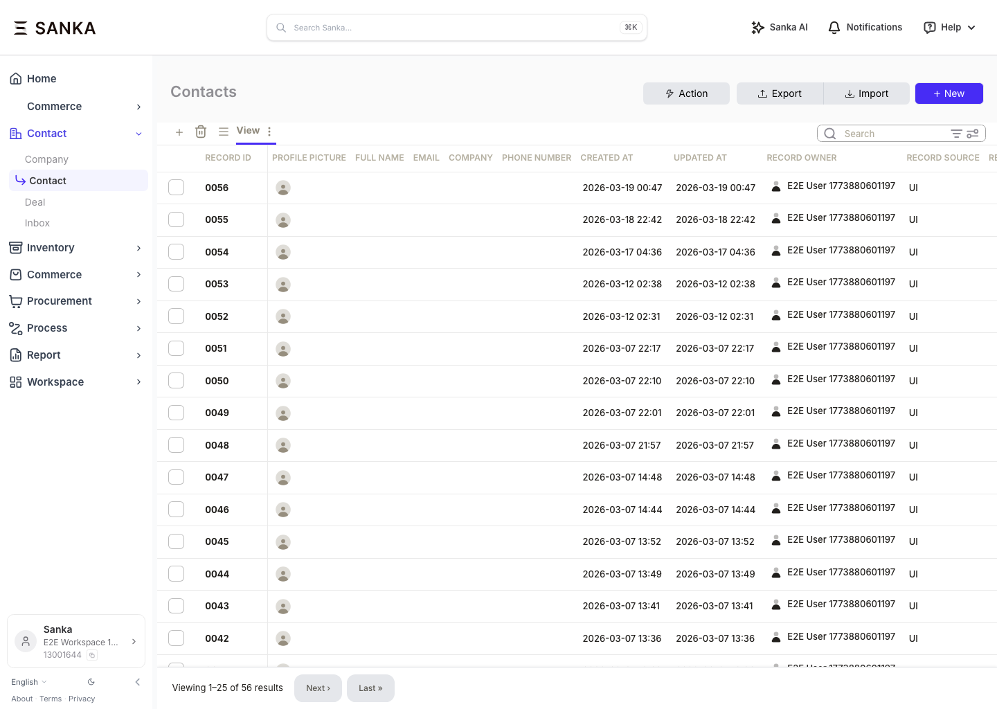The width and height of the screenshot is (997, 709).
Task: Click the New contact button
Action: pyautogui.click(x=949, y=93)
